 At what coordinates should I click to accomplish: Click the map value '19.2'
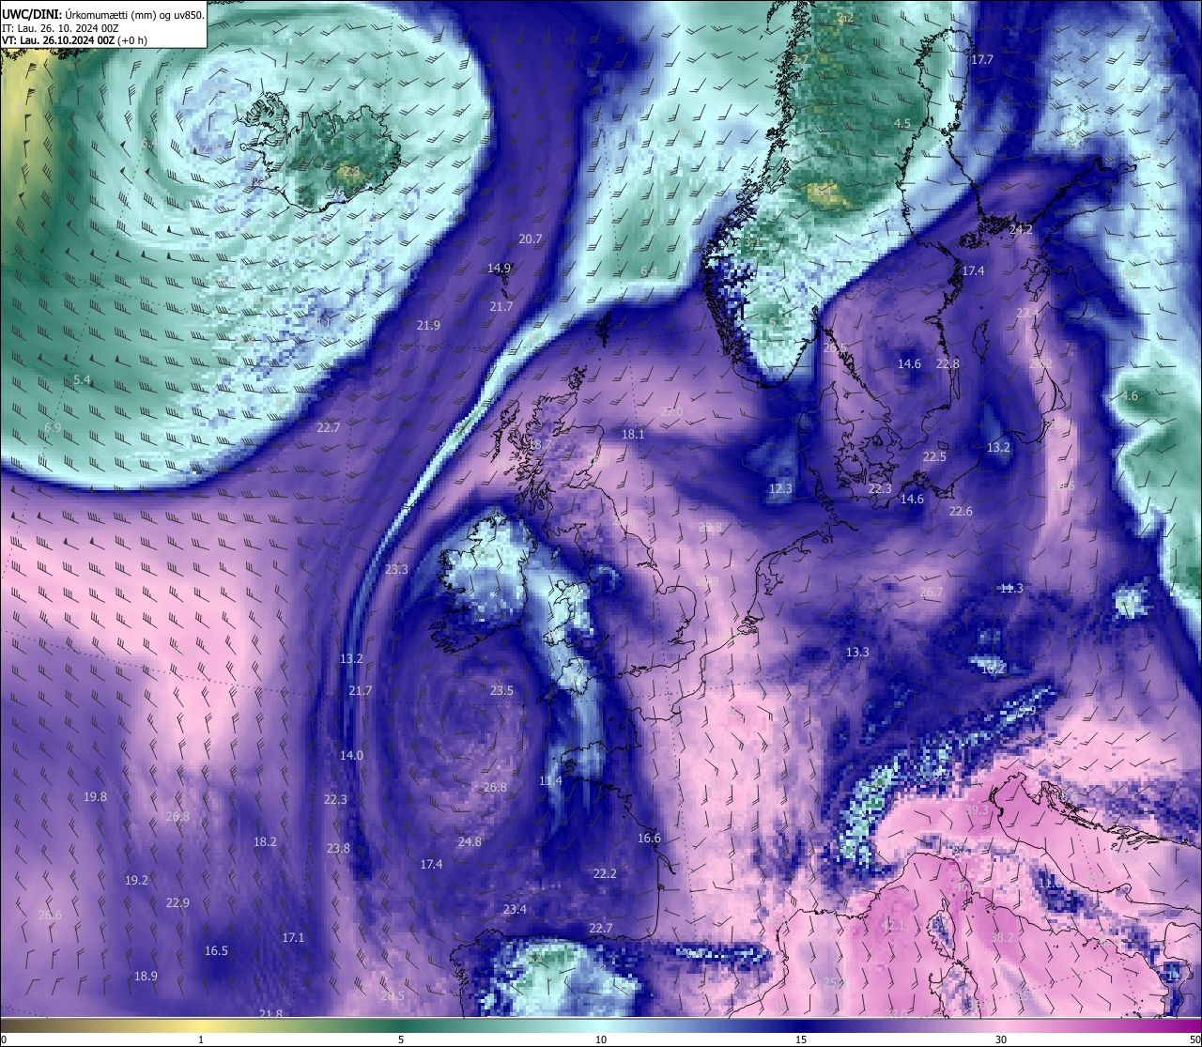tap(136, 881)
